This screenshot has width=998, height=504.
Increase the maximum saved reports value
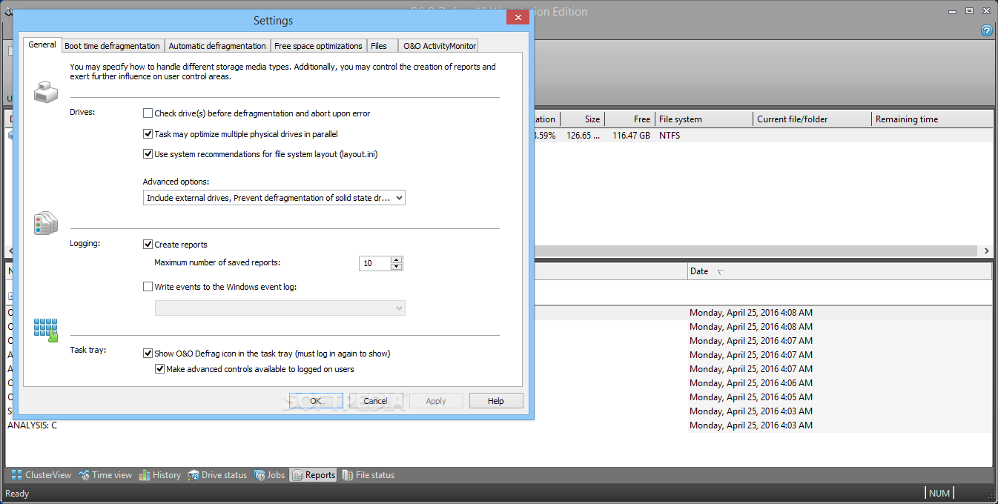coord(397,260)
